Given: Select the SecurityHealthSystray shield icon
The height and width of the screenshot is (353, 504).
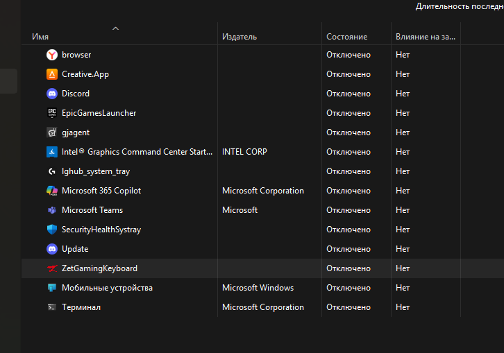Looking at the screenshot, I should [52, 230].
